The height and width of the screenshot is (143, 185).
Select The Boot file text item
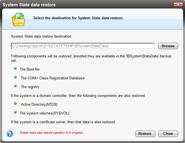point(30,69)
